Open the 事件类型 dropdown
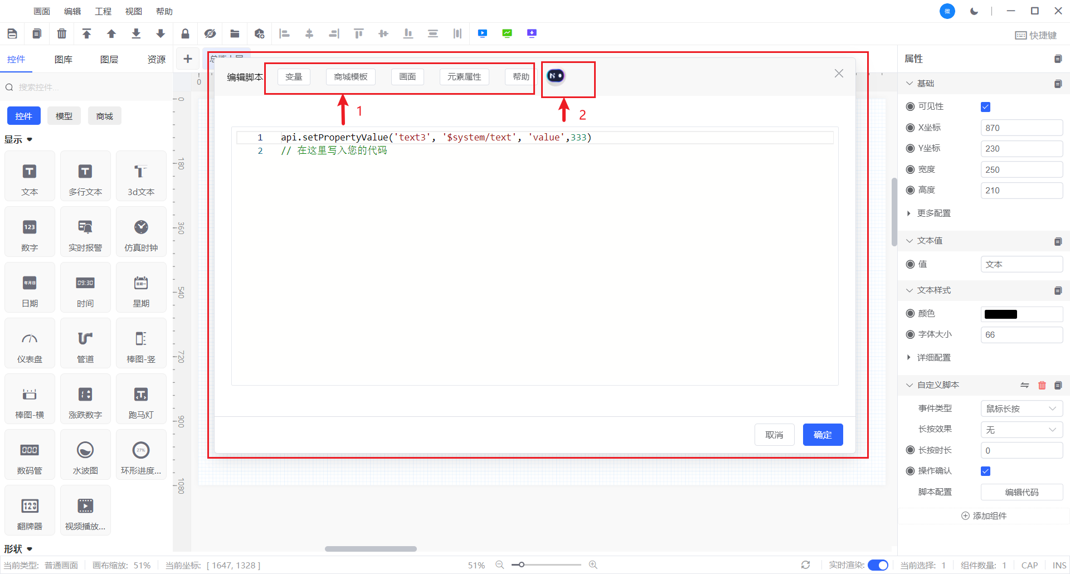 click(1021, 408)
